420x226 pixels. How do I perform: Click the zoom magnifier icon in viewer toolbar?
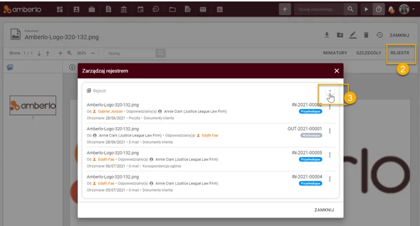70,53
